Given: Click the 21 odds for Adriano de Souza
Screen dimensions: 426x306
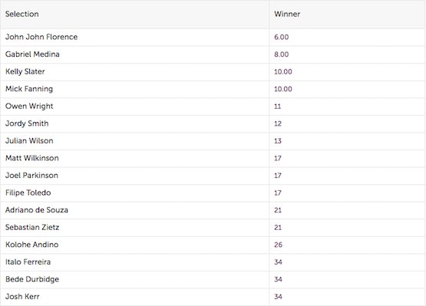Looking at the screenshot, I should click(278, 210).
